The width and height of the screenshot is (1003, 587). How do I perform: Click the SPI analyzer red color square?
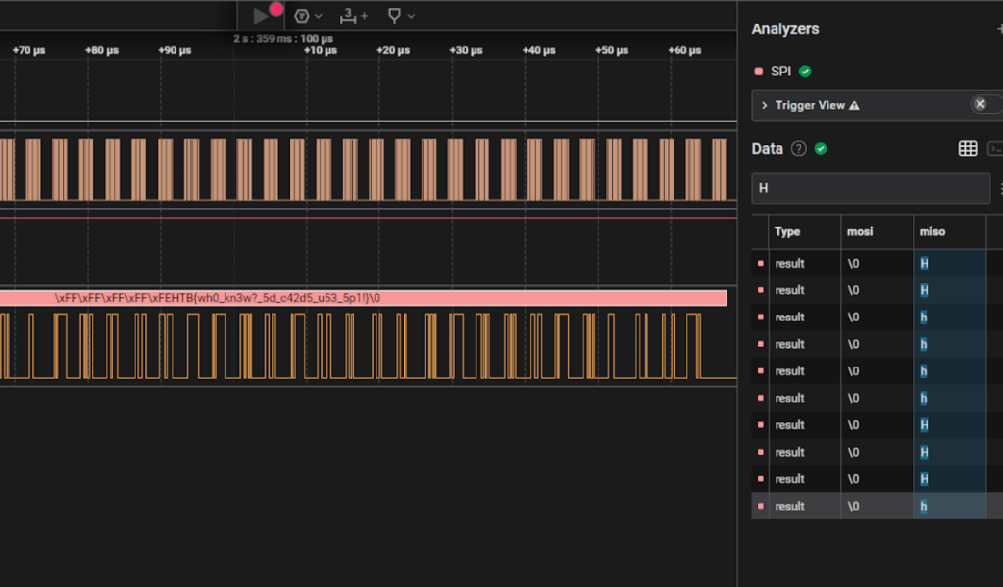[x=759, y=72]
